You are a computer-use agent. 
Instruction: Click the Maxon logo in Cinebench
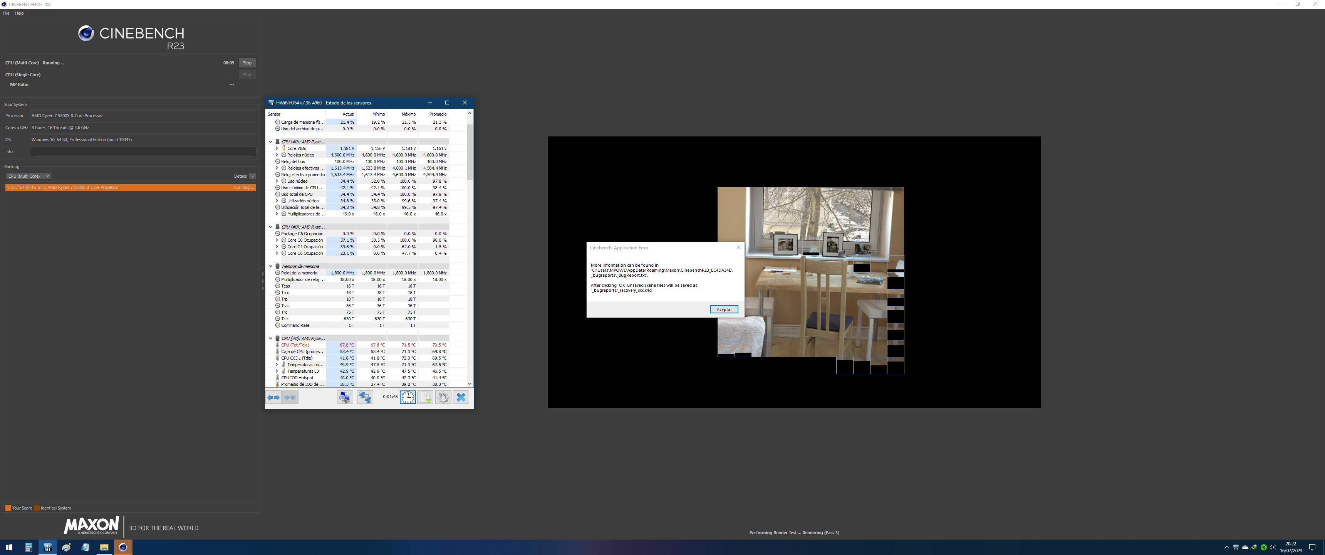tap(92, 526)
